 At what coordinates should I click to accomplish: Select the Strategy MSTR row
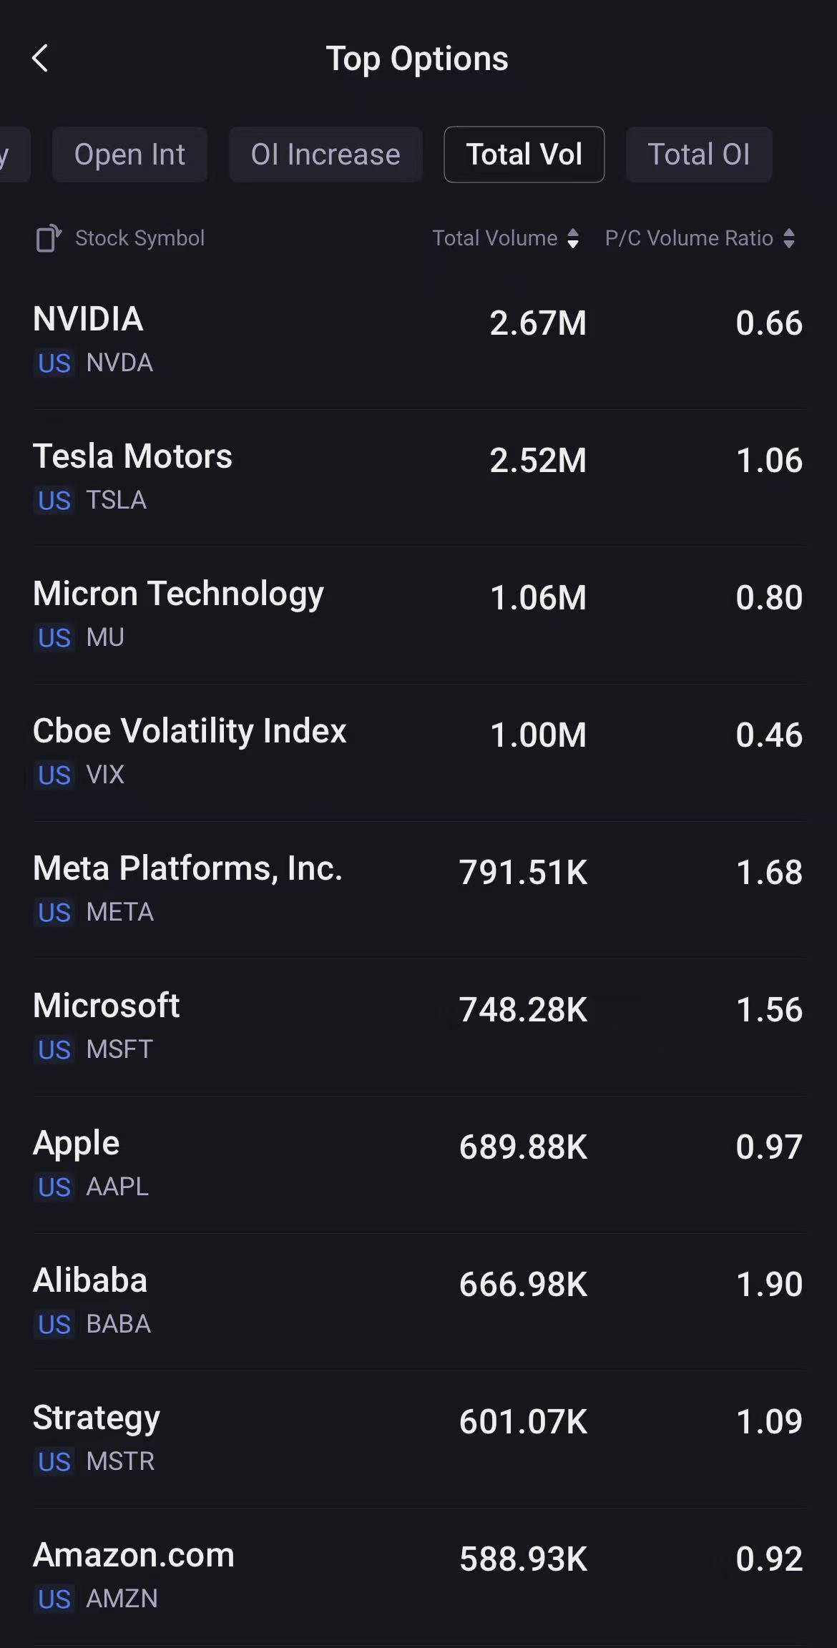click(x=418, y=1438)
